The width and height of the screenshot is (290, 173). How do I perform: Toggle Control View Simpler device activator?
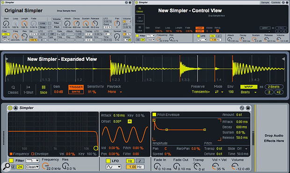point(137,2)
